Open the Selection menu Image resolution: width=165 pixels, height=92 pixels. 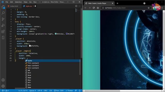[x=18, y=2]
